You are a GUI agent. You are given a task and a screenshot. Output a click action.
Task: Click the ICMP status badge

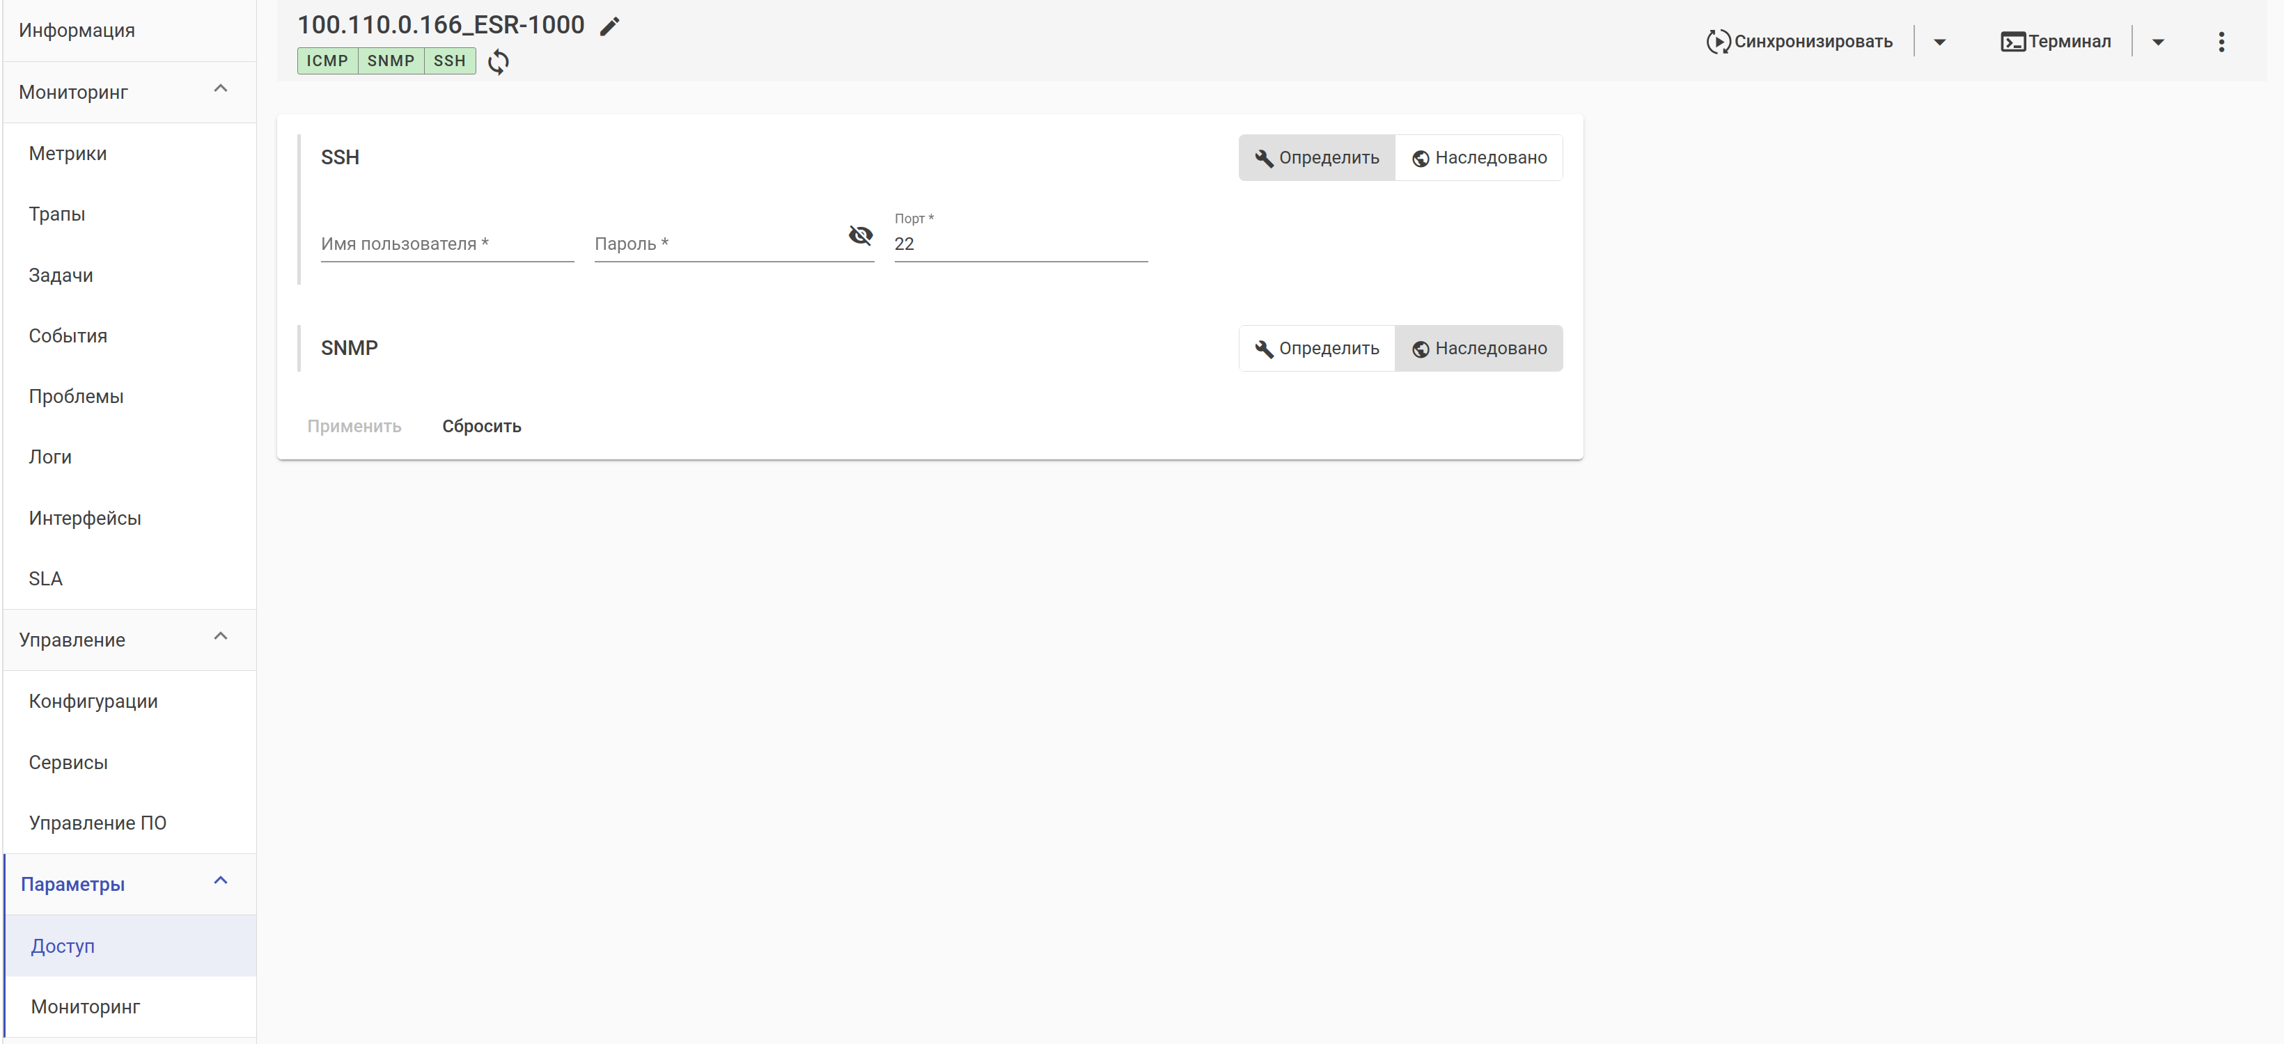click(x=327, y=61)
